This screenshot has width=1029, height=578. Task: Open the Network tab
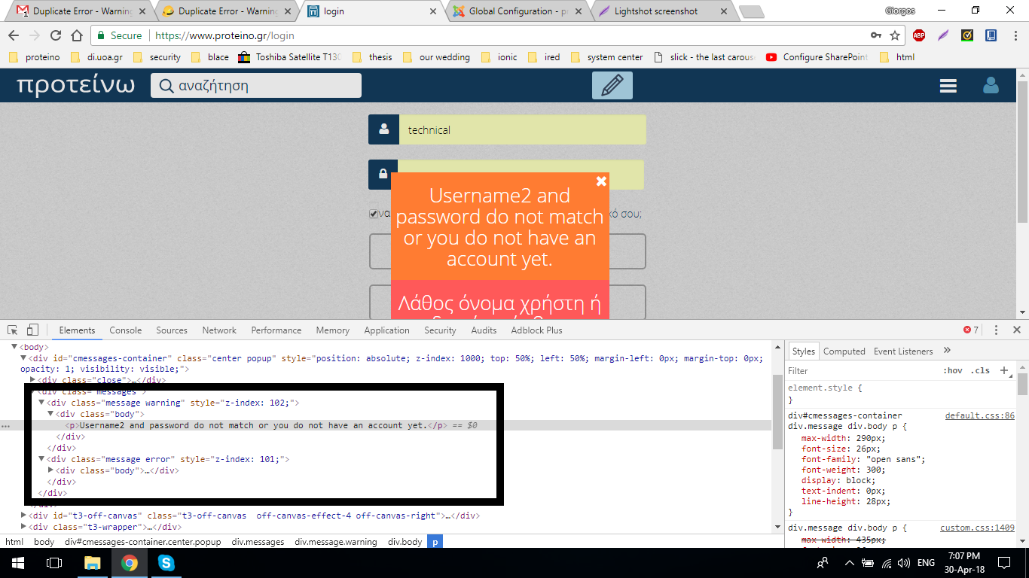(x=219, y=330)
